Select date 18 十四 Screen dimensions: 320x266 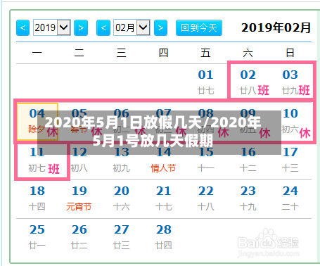point(37,199)
